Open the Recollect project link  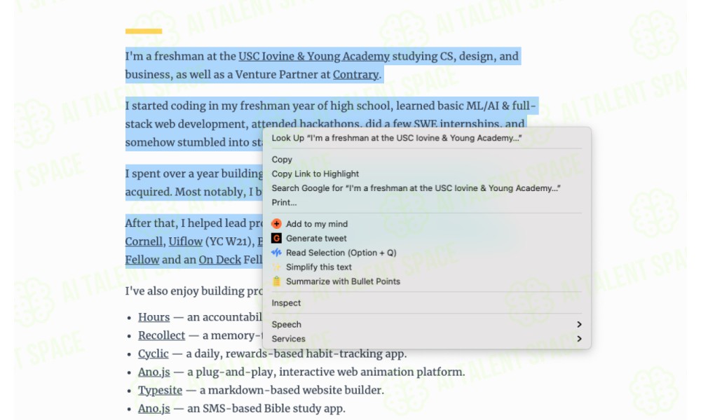[161, 335]
